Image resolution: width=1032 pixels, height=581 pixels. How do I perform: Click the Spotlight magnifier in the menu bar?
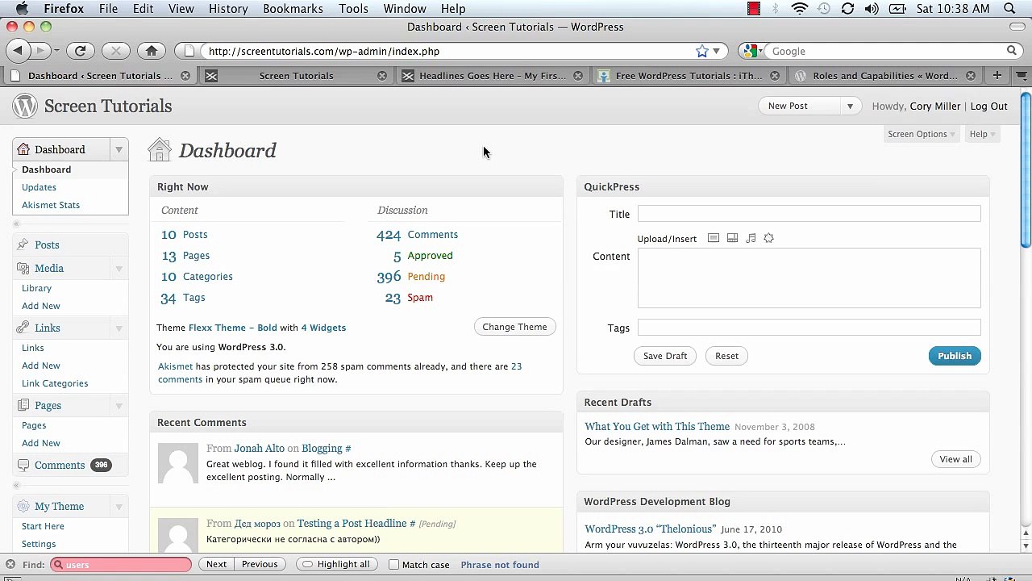coord(1010,9)
